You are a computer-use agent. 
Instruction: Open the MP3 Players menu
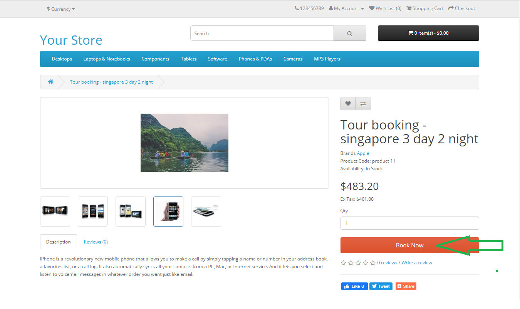tap(327, 59)
